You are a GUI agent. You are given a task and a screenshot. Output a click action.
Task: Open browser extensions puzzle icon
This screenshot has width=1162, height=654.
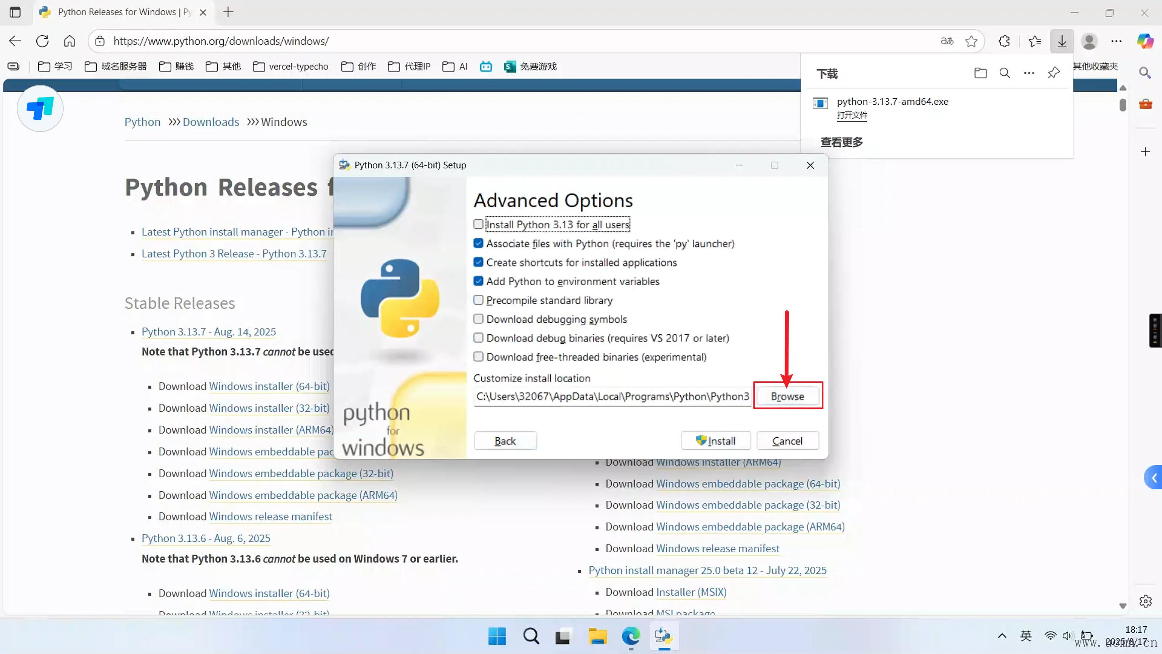point(1004,41)
